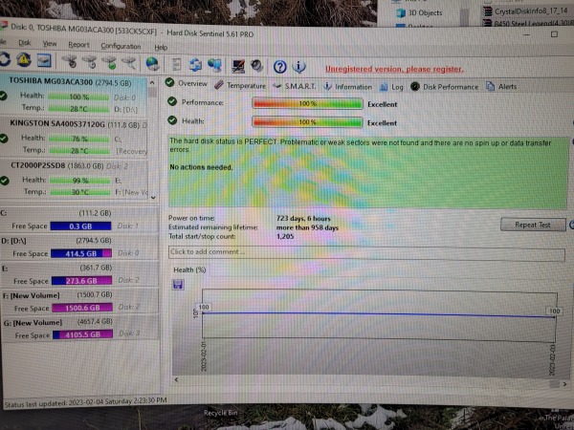
Task: Click the green check next to Kingston health
Action: 4,139
